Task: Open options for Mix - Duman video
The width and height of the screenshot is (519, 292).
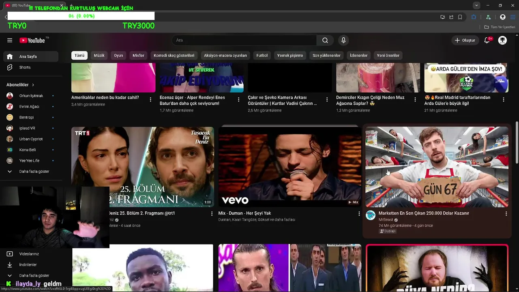Action: click(x=359, y=213)
